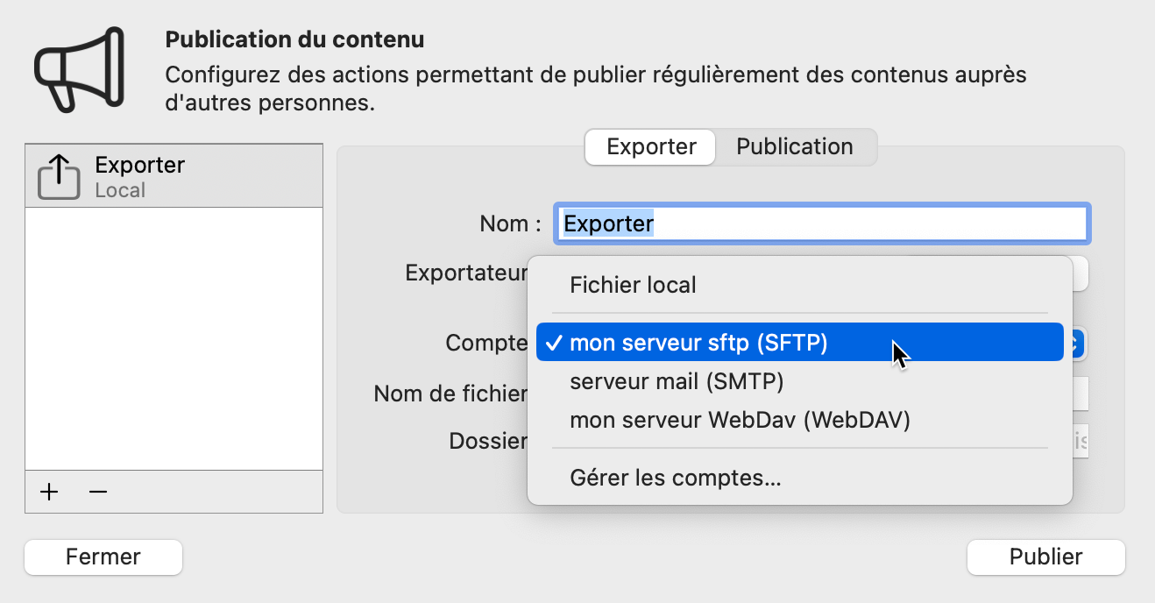Viewport: 1155px width, 603px height.
Task: Select Fichier local from the menu
Action: pos(633,284)
